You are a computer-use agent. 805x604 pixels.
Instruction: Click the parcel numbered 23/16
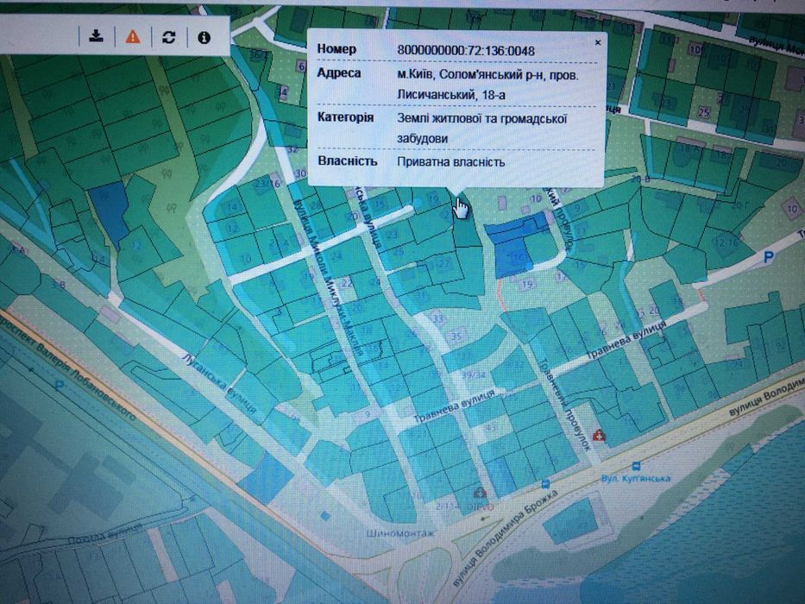click(267, 183)
